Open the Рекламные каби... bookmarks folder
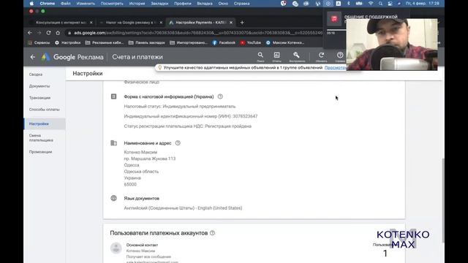This screenshot has height=263, width=468. (105, 42)
